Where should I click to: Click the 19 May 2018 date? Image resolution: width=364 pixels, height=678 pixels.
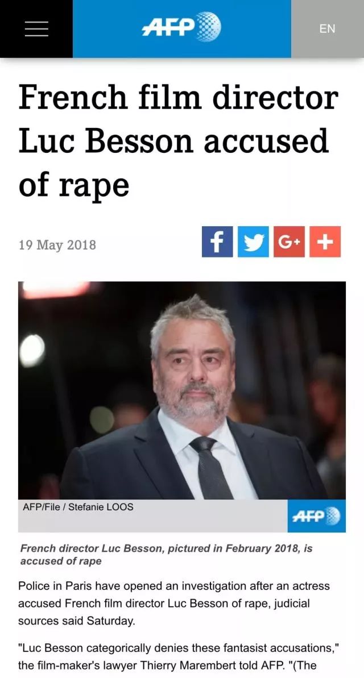point(57,245)
